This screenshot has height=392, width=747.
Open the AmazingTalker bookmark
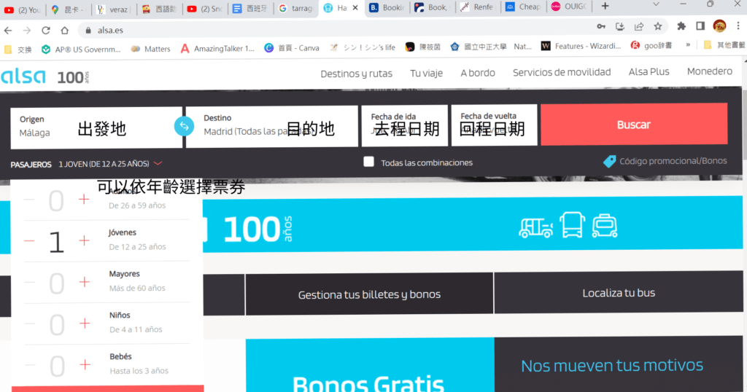(x=217, y=48)
